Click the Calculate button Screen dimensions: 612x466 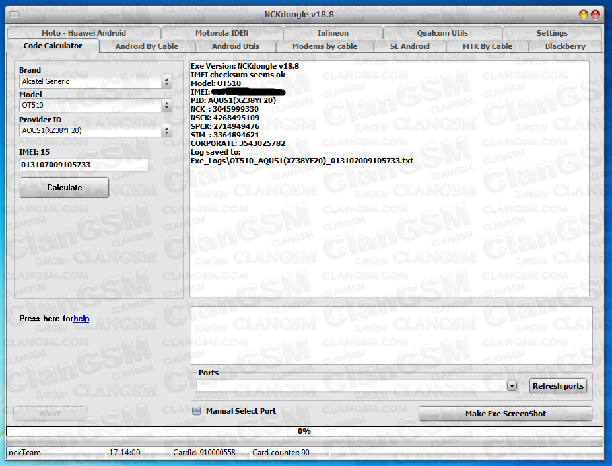click(x=65, y=187)
